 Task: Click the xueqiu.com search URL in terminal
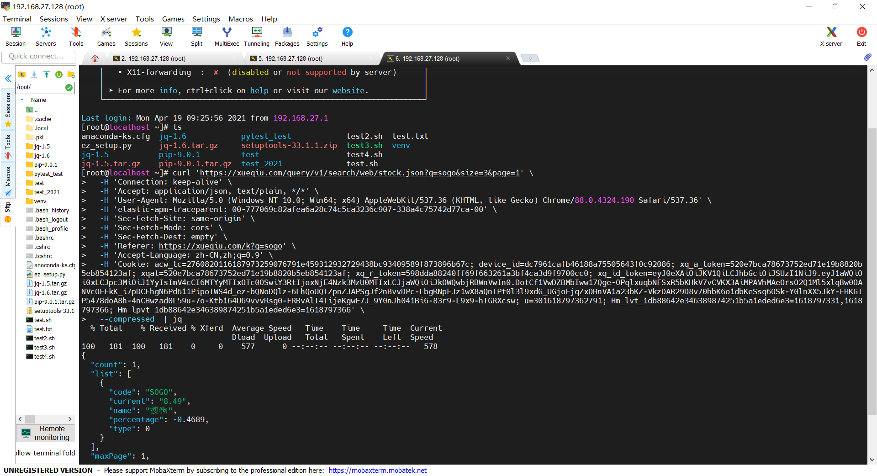click(x=359, y=173)
